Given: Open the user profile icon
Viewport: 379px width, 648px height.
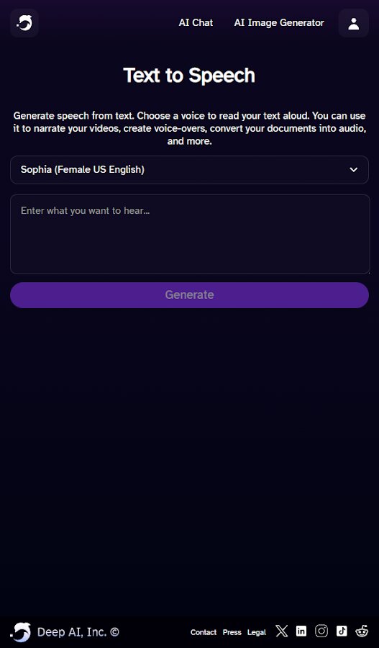Looking at the screenshot, I should click(x=353, y=23).
